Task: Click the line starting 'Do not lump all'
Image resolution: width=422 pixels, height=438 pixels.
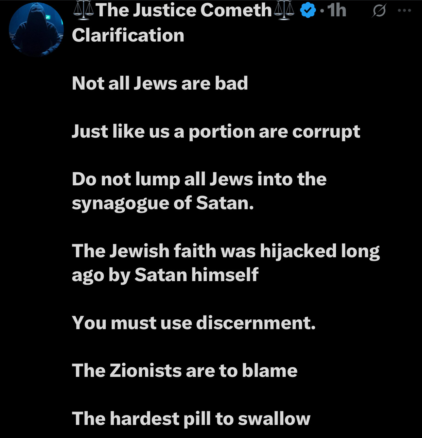Action: pos(199,179)
